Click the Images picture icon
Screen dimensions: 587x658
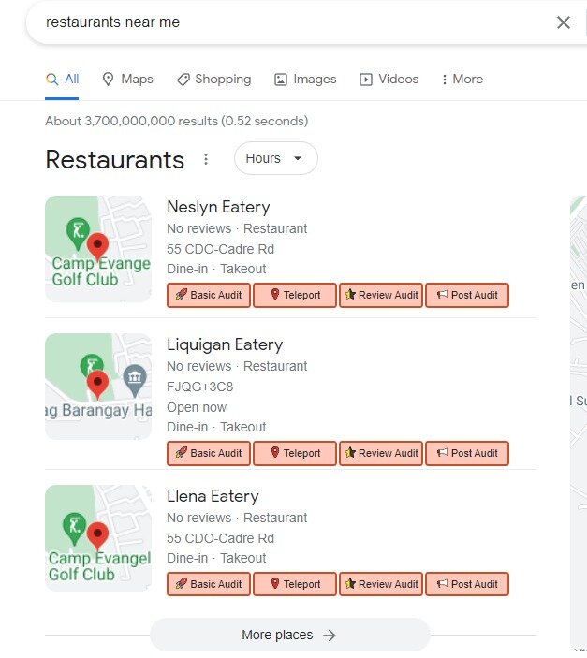tap(281, 80)
